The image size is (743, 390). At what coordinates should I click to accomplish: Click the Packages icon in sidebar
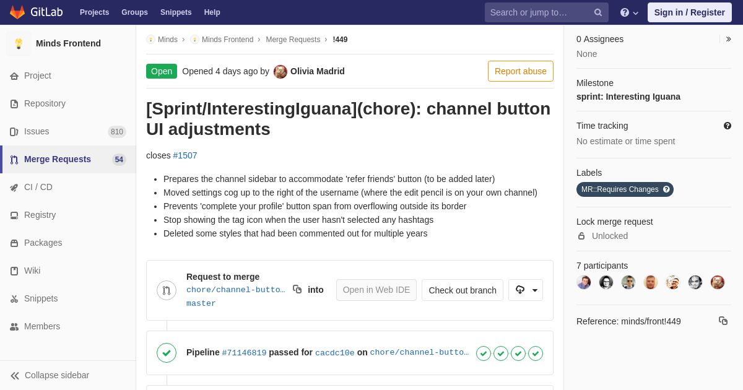pos(14,243)
